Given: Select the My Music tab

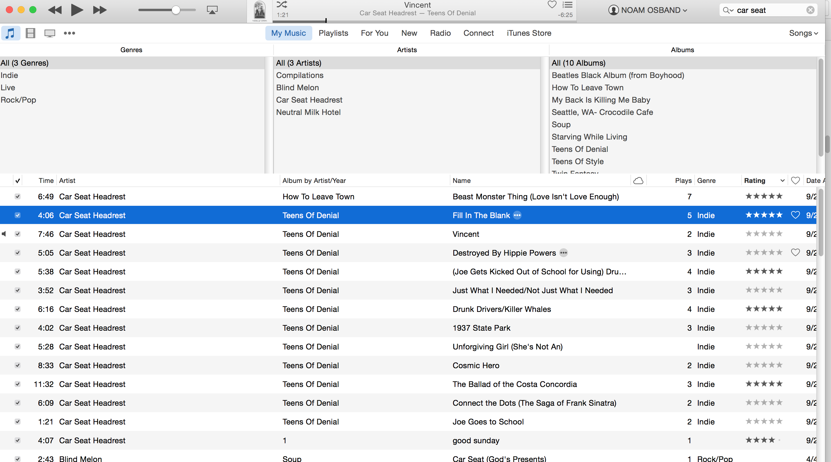Looking at the screenshot, I should (289, 33).
